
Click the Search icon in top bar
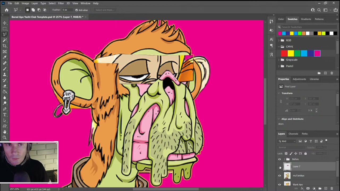tap(319, 10)
